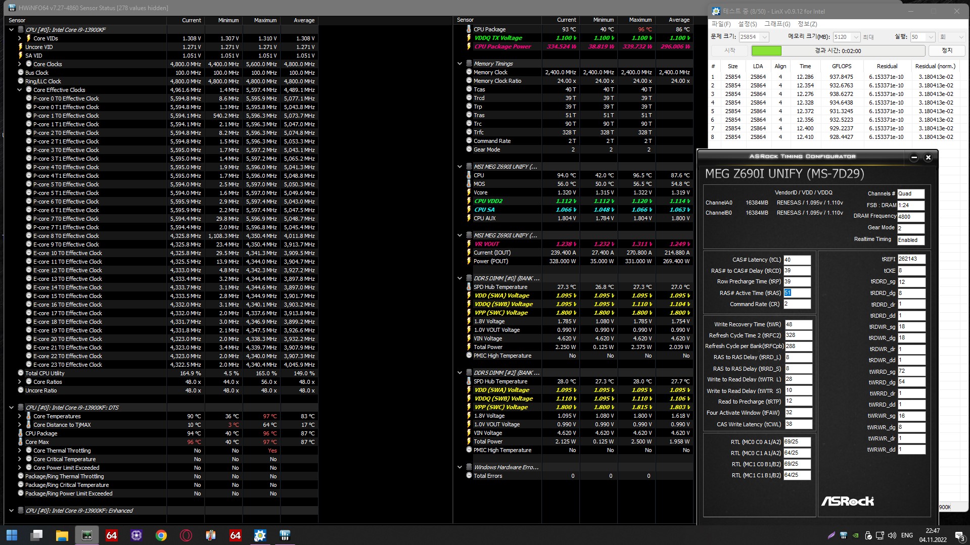The height and width of the screenshot is (545, 970).
Task: Collapse the Memory Timings group
Action: 459,64
